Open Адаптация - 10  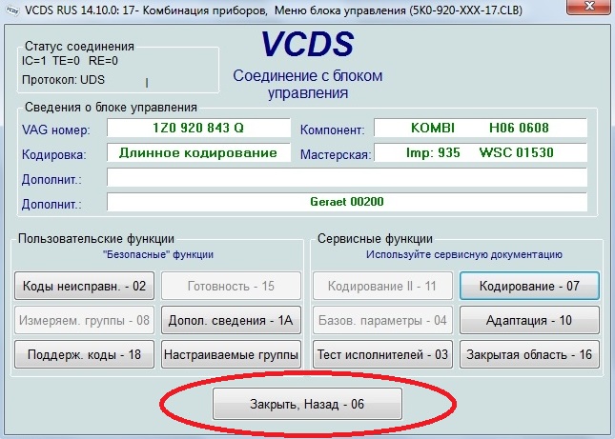[529, 320]
